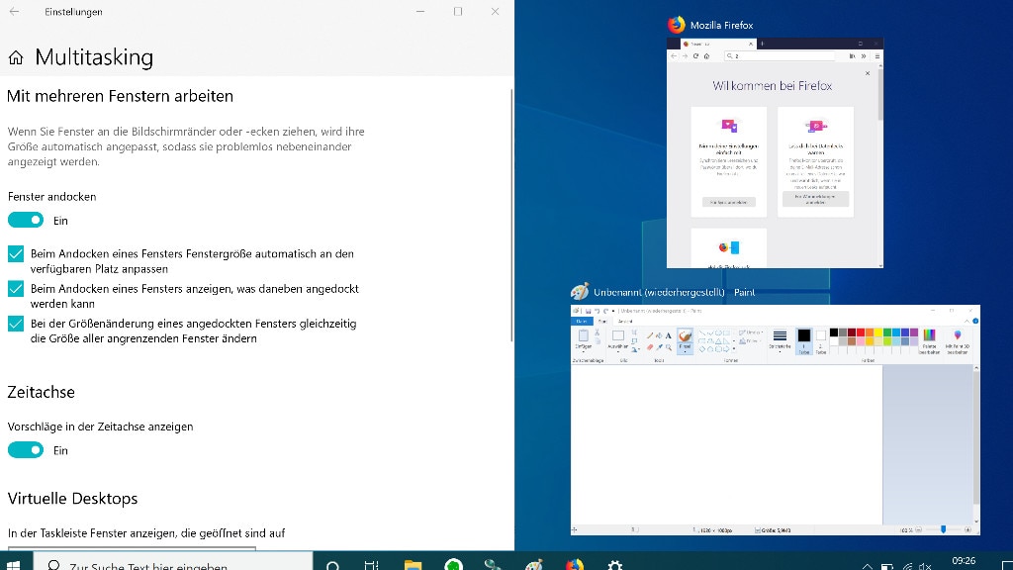The image size is (1013, 570).
Task: Click the Settings gear icon in taskbar
Action: [x=614, y=565]
